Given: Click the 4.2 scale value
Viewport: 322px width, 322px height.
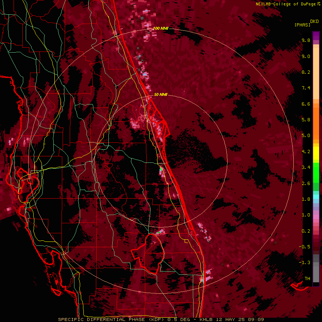Looking at the screenshot, I should click(306, 152).
